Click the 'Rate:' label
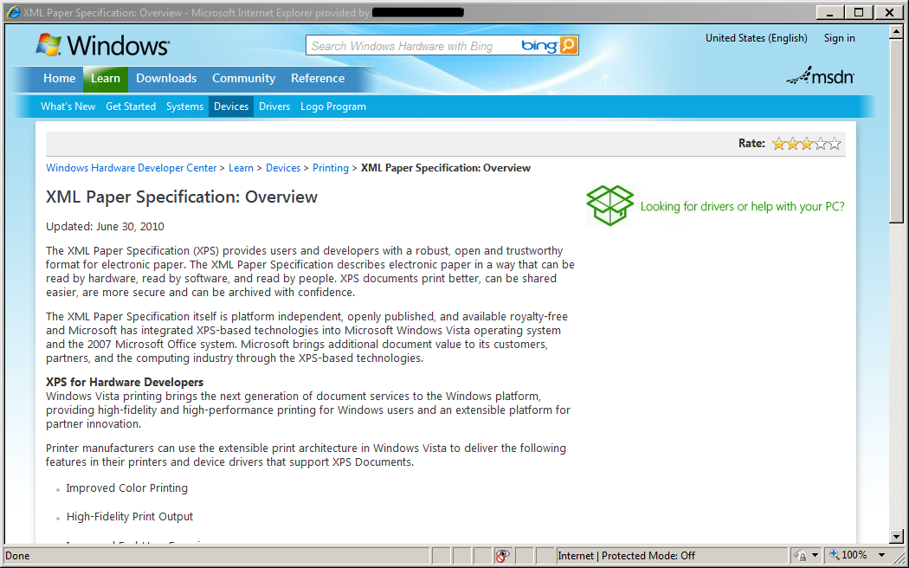 click(751, 144)
